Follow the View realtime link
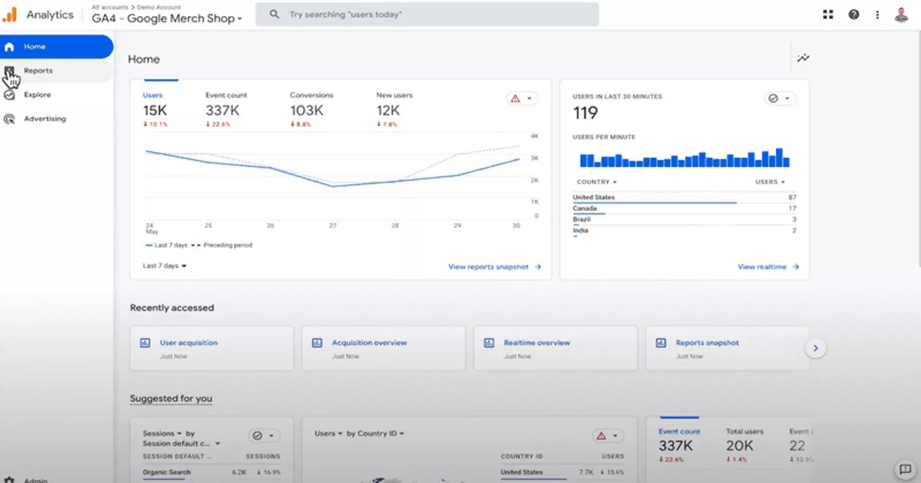Viewport: 921px width, 483px height. pos(763,266)
